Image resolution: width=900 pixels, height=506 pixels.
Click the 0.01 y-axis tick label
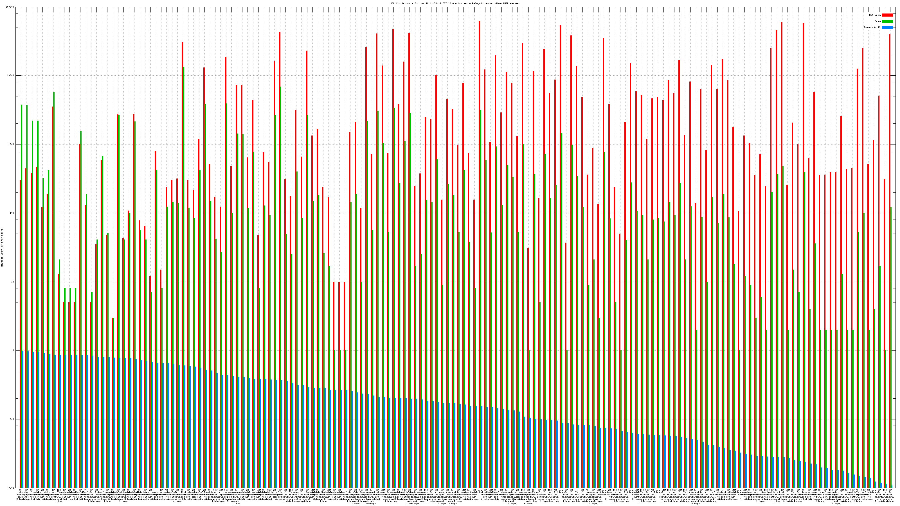click(12, 488)
